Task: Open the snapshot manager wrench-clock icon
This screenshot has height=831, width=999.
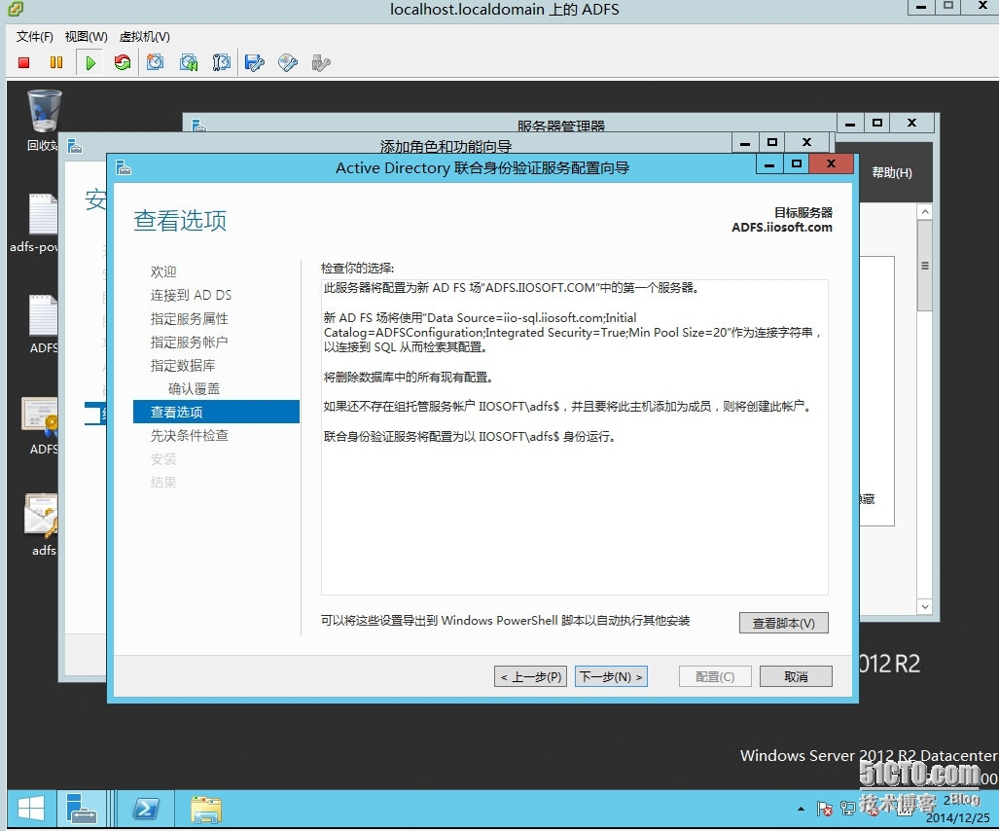Action: 221,62
